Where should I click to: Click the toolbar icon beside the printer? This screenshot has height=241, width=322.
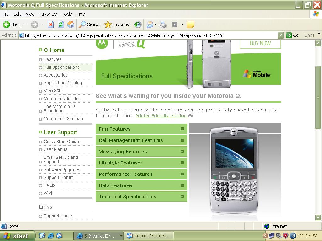click(174, 25)
